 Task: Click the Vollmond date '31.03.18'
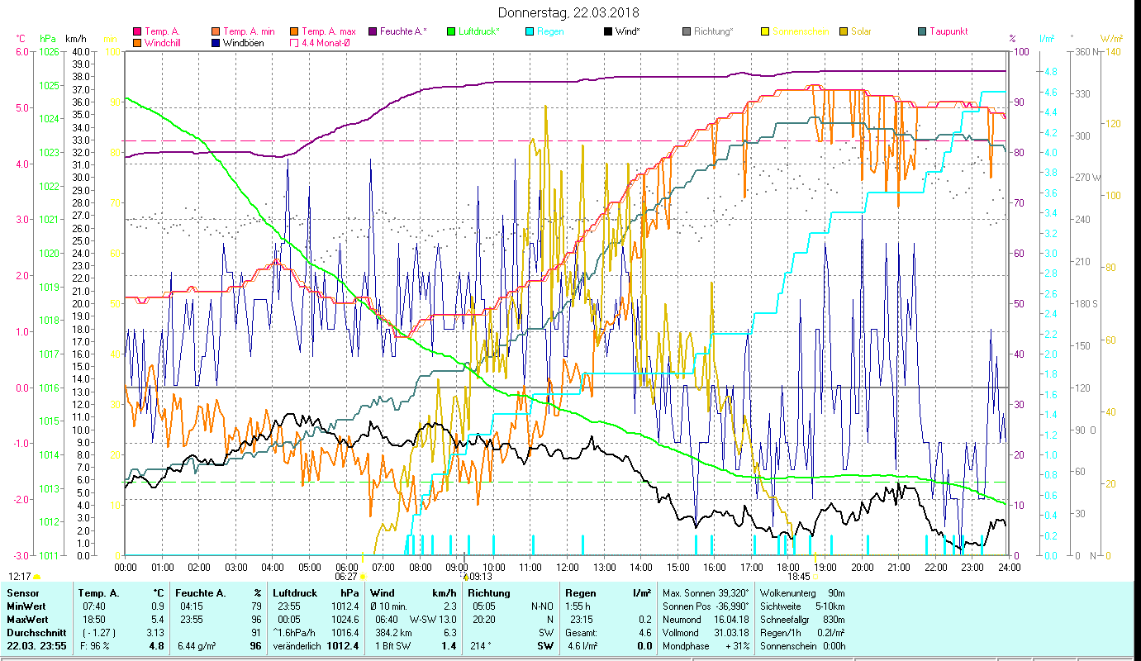tap(733, 633)
